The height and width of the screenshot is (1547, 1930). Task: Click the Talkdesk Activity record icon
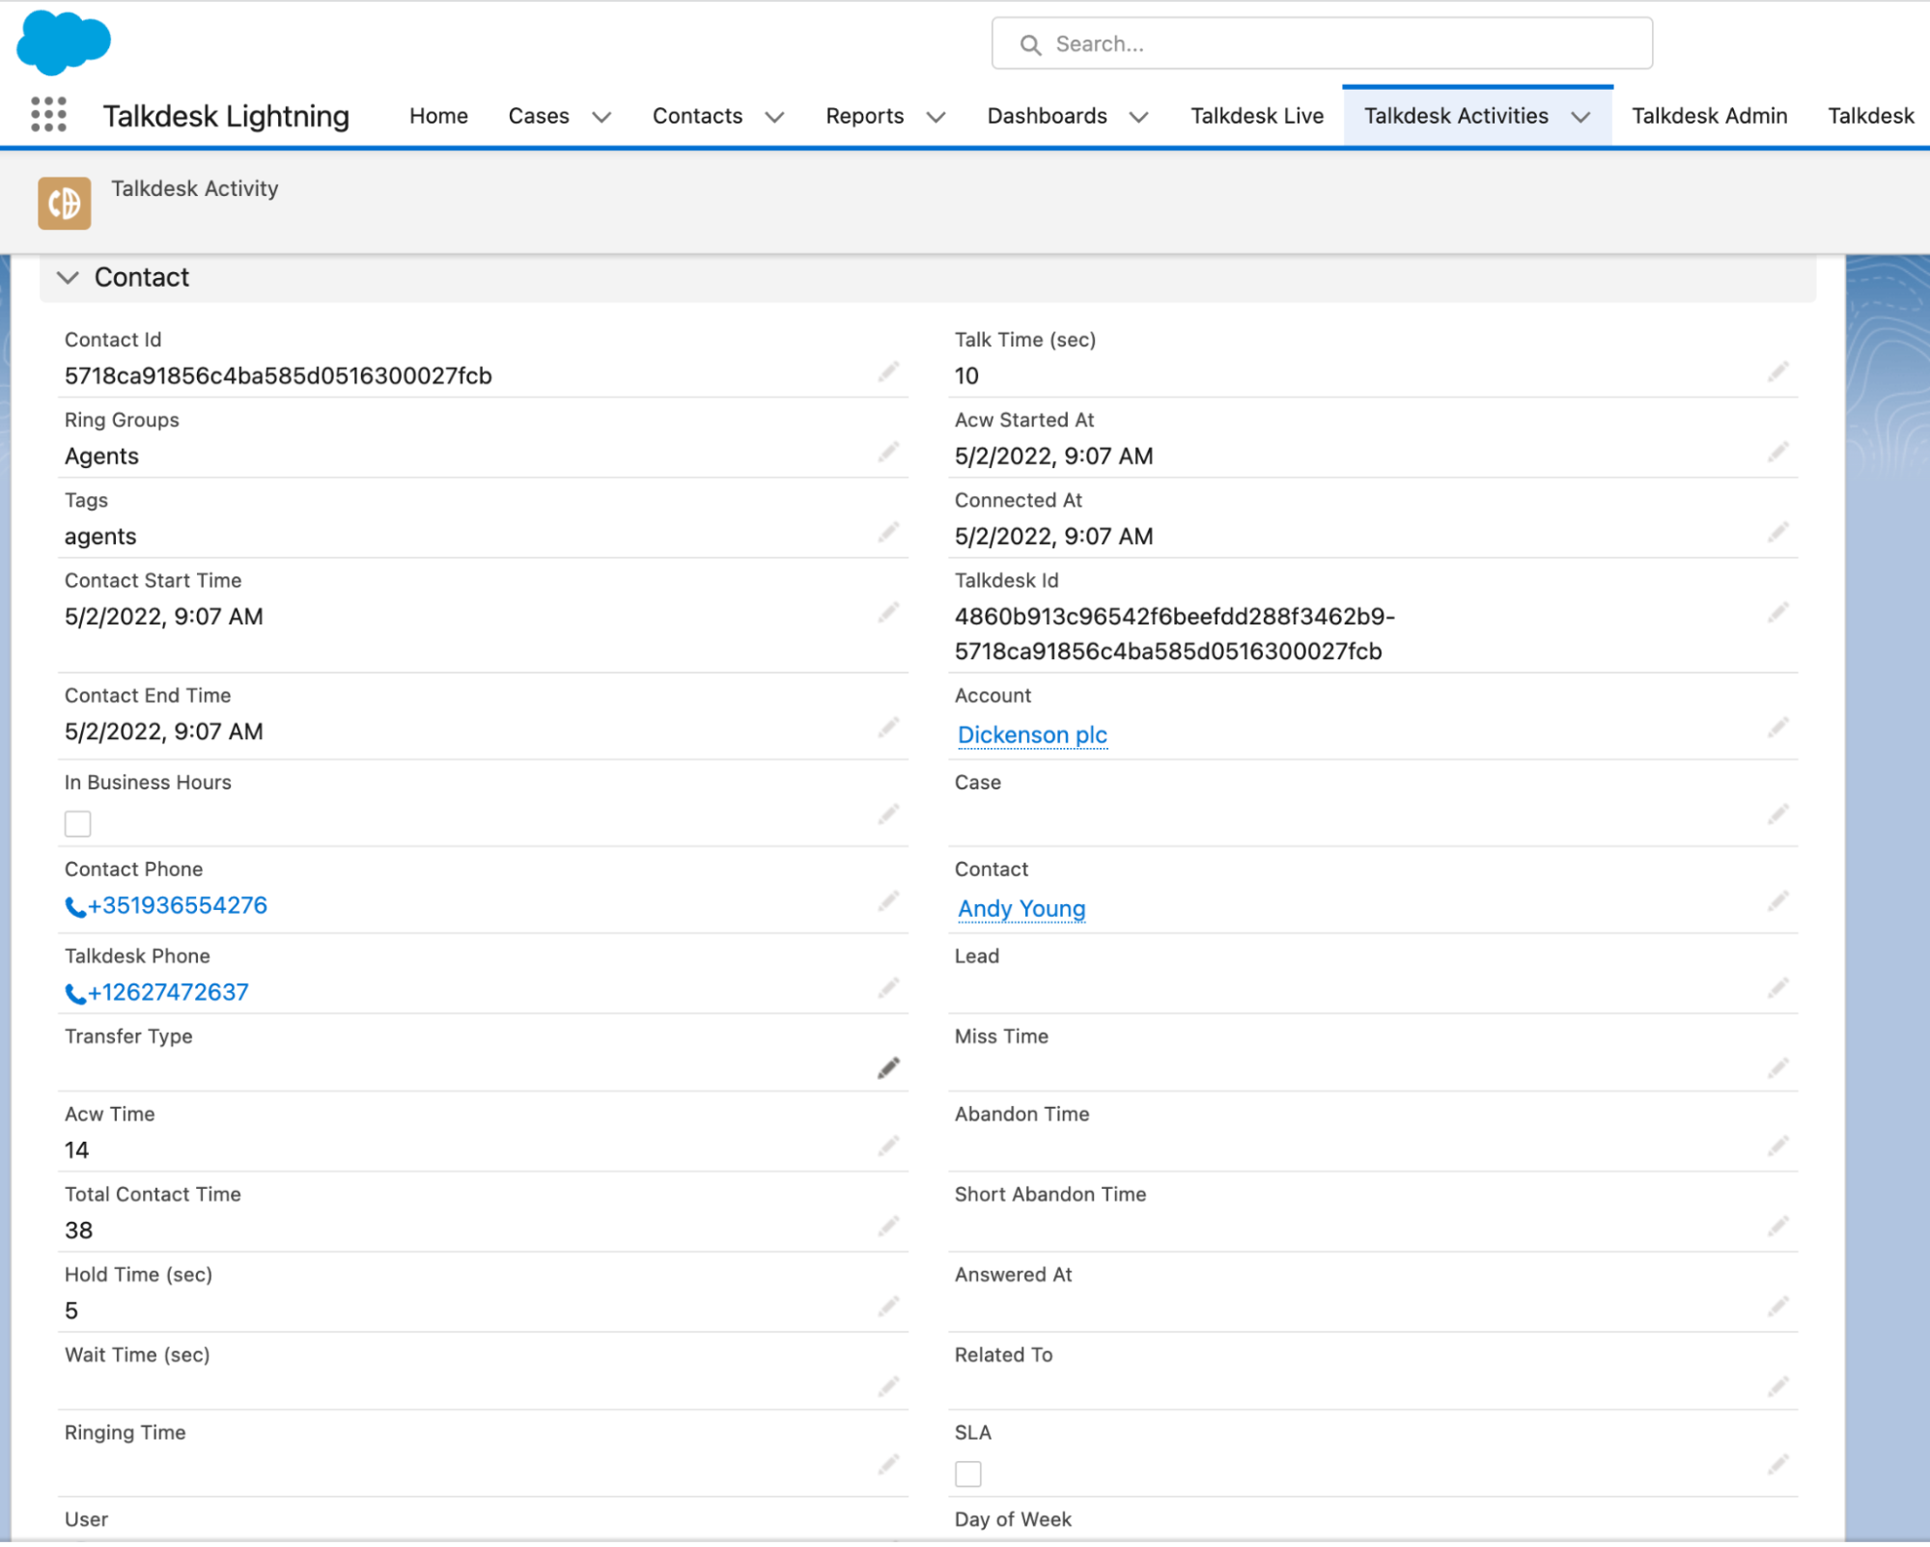click(x=65, y=203)
